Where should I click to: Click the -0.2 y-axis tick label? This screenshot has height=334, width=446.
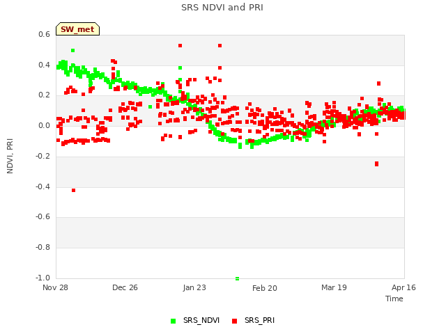[43, 156]
